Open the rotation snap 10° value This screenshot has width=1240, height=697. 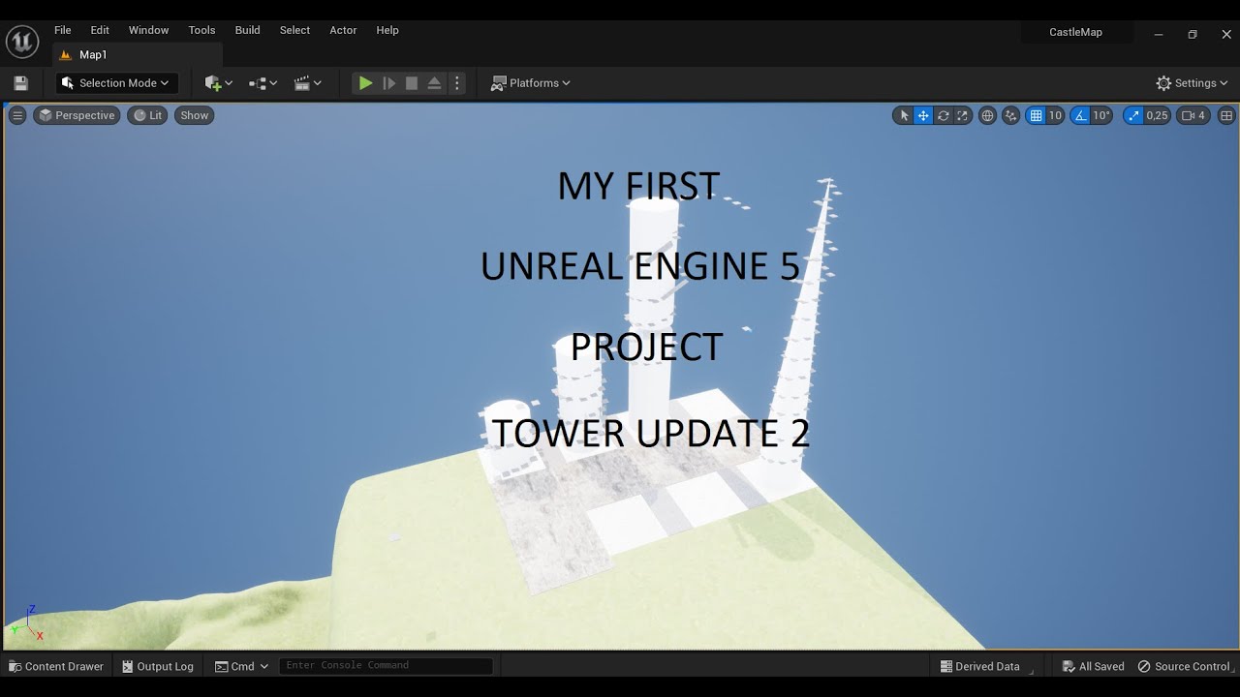click(1101, 115)
